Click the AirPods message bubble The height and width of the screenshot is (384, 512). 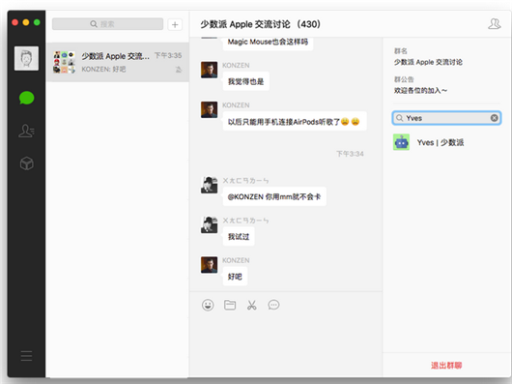tap(295, 122)
